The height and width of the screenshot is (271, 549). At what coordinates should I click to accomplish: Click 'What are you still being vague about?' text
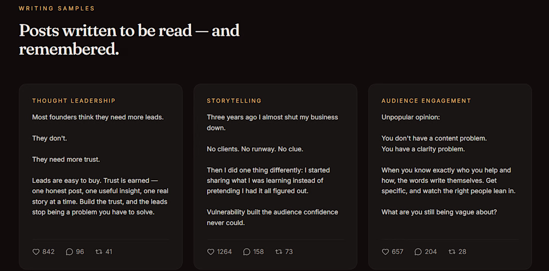pos(439,212)
